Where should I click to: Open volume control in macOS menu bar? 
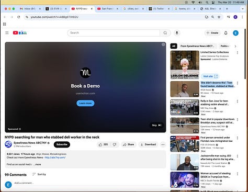[x=200, y=3]
